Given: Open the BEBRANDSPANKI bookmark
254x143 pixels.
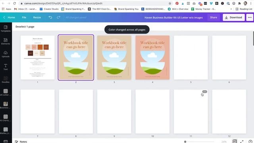Looking at the screenshot, I should 153,9.
